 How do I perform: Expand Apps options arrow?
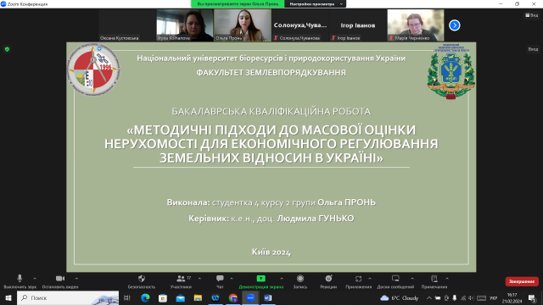tap(370, 279)
